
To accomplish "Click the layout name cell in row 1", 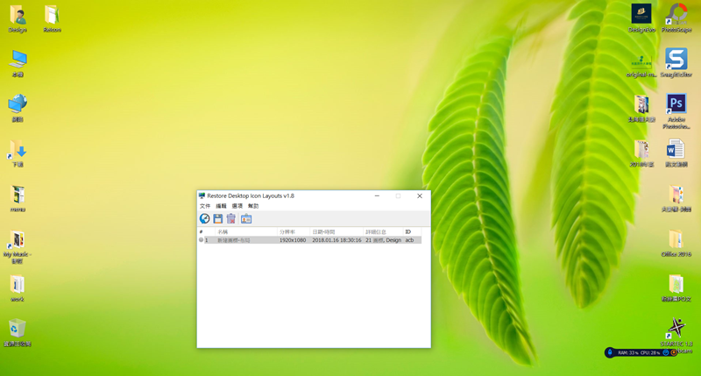I will click(234, 240).
